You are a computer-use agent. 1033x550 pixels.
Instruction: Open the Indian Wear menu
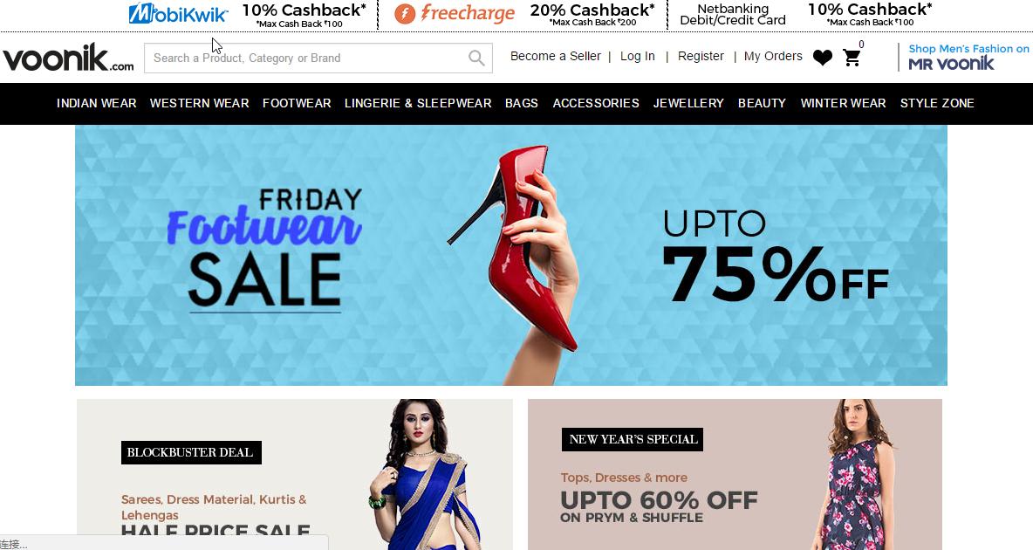click(96, 104)
